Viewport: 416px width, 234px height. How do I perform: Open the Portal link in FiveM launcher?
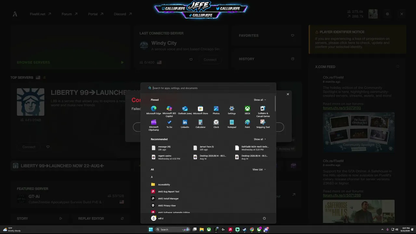tap(96, 14)
